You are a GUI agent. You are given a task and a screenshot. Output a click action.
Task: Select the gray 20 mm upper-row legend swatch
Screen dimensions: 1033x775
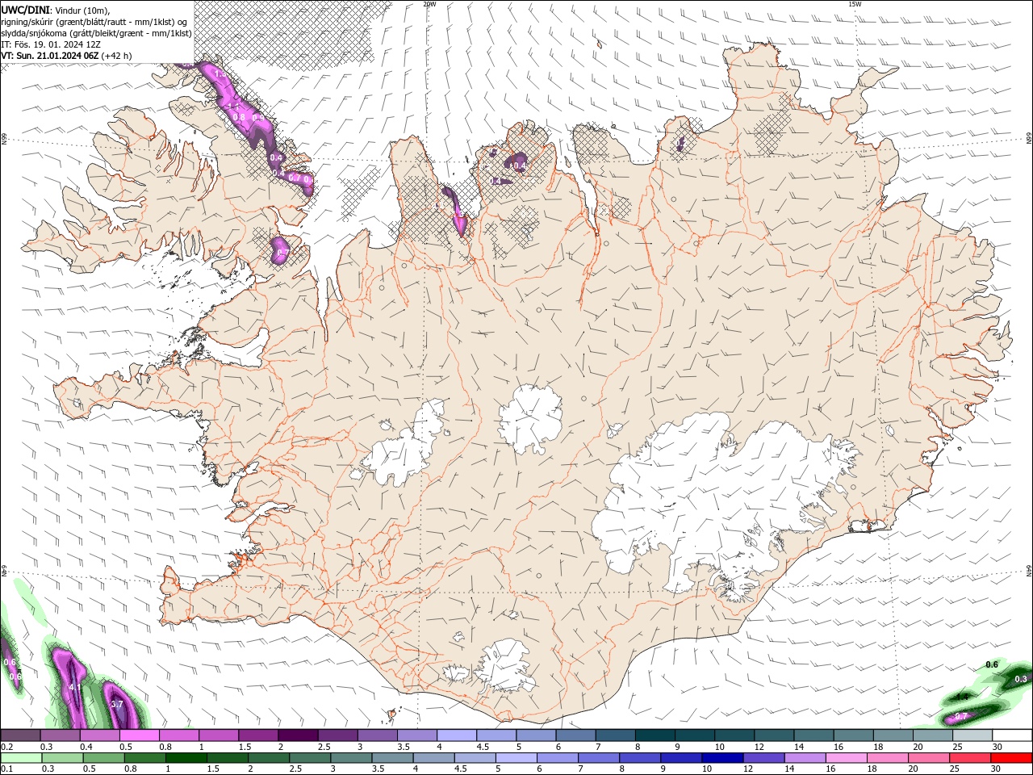coord(933,735)
